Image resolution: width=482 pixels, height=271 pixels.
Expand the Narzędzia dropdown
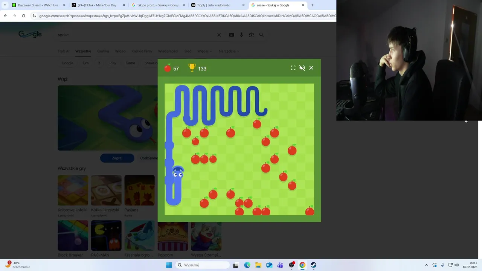(x=229, y=51)
